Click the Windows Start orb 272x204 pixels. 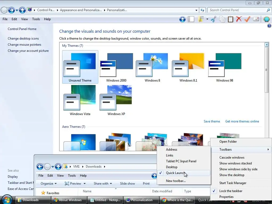click(7, 199)
